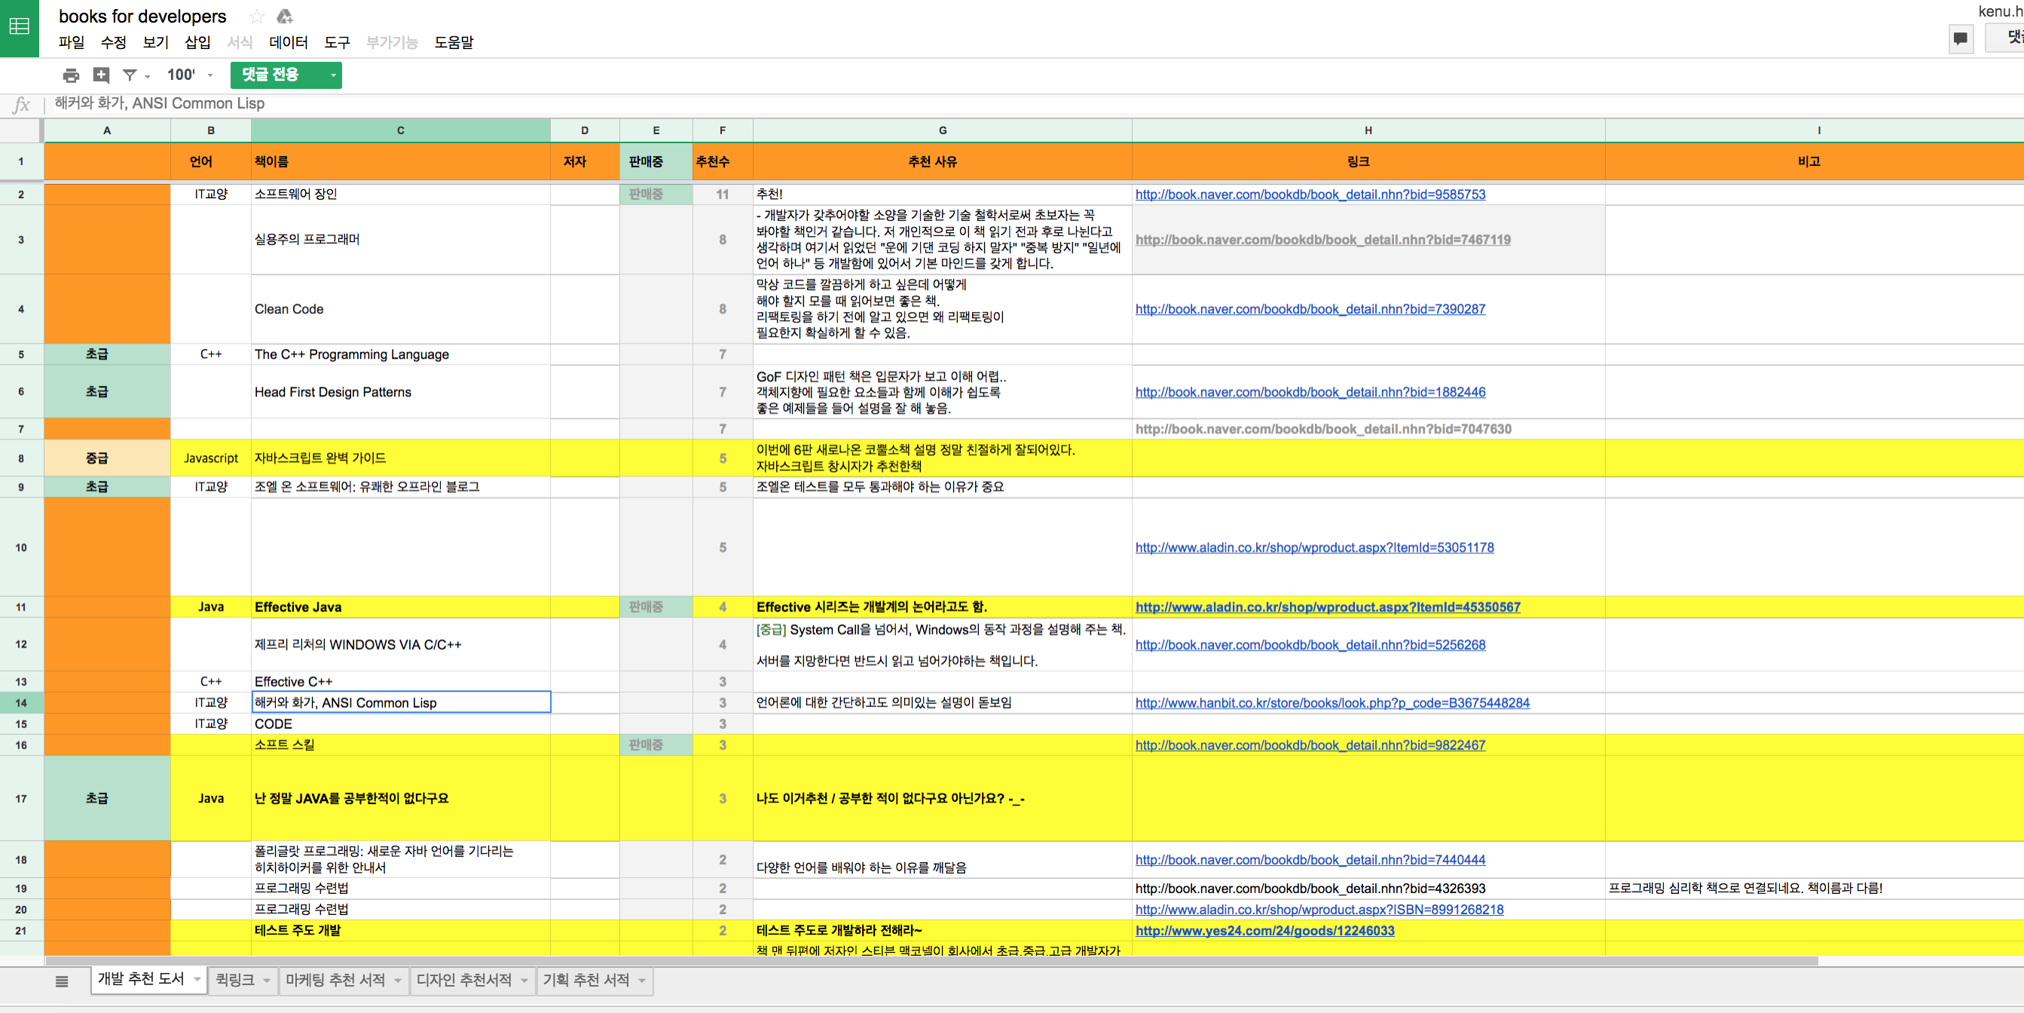
Task: Open the naver link ending in bid=9822467
Action: pyautogui.click(x=1310, y=745)
